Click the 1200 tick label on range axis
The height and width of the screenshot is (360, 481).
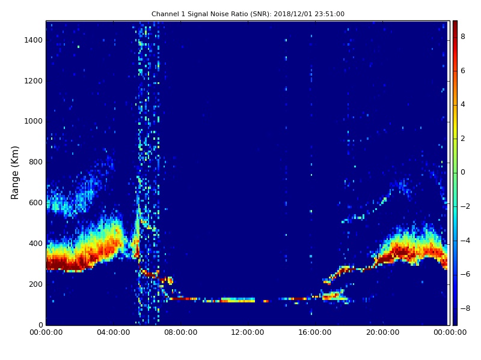[34, 81]
